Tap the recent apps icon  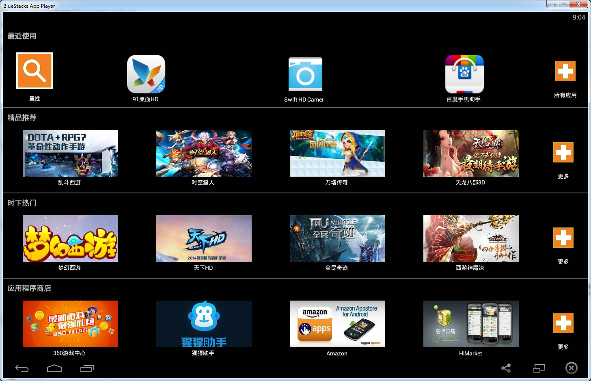point(87,368)
